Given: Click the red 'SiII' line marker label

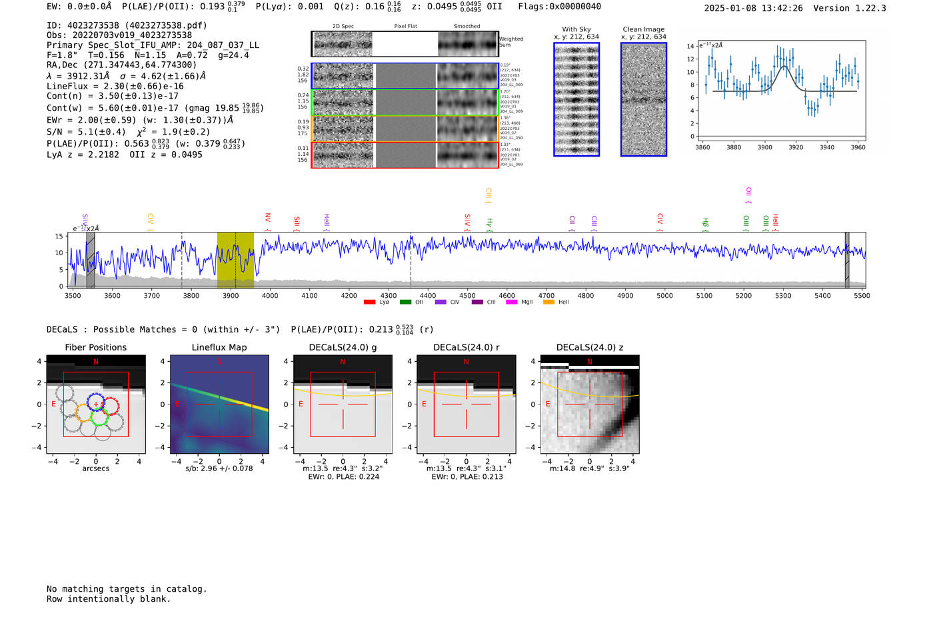Looking at the screenshot, I should [297, 222].
